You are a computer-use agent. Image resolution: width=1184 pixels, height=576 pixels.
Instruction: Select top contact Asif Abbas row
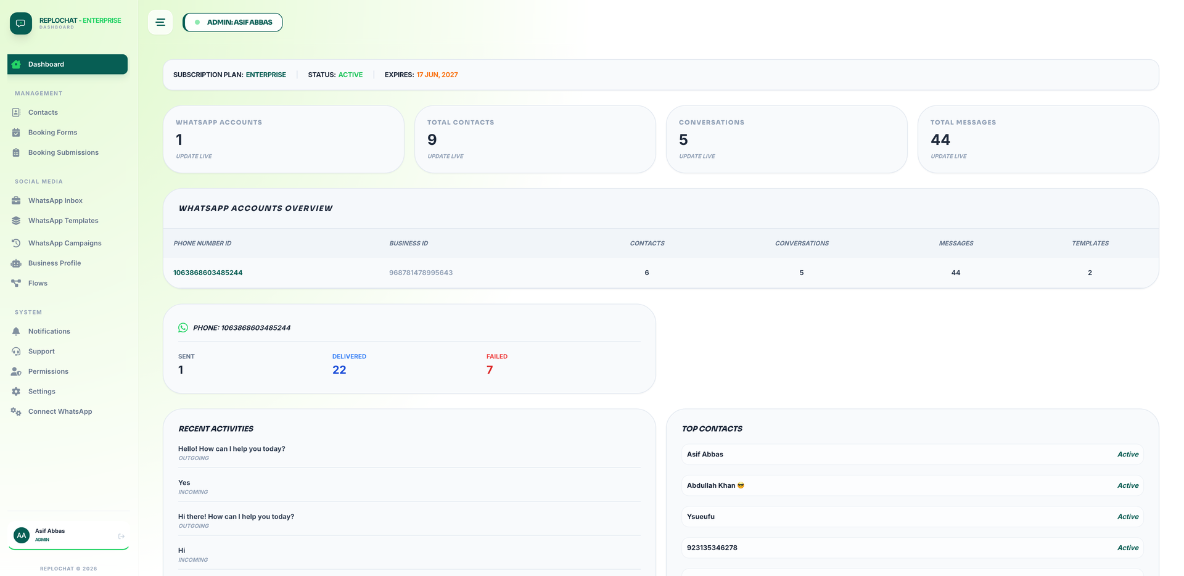point(913,455)
